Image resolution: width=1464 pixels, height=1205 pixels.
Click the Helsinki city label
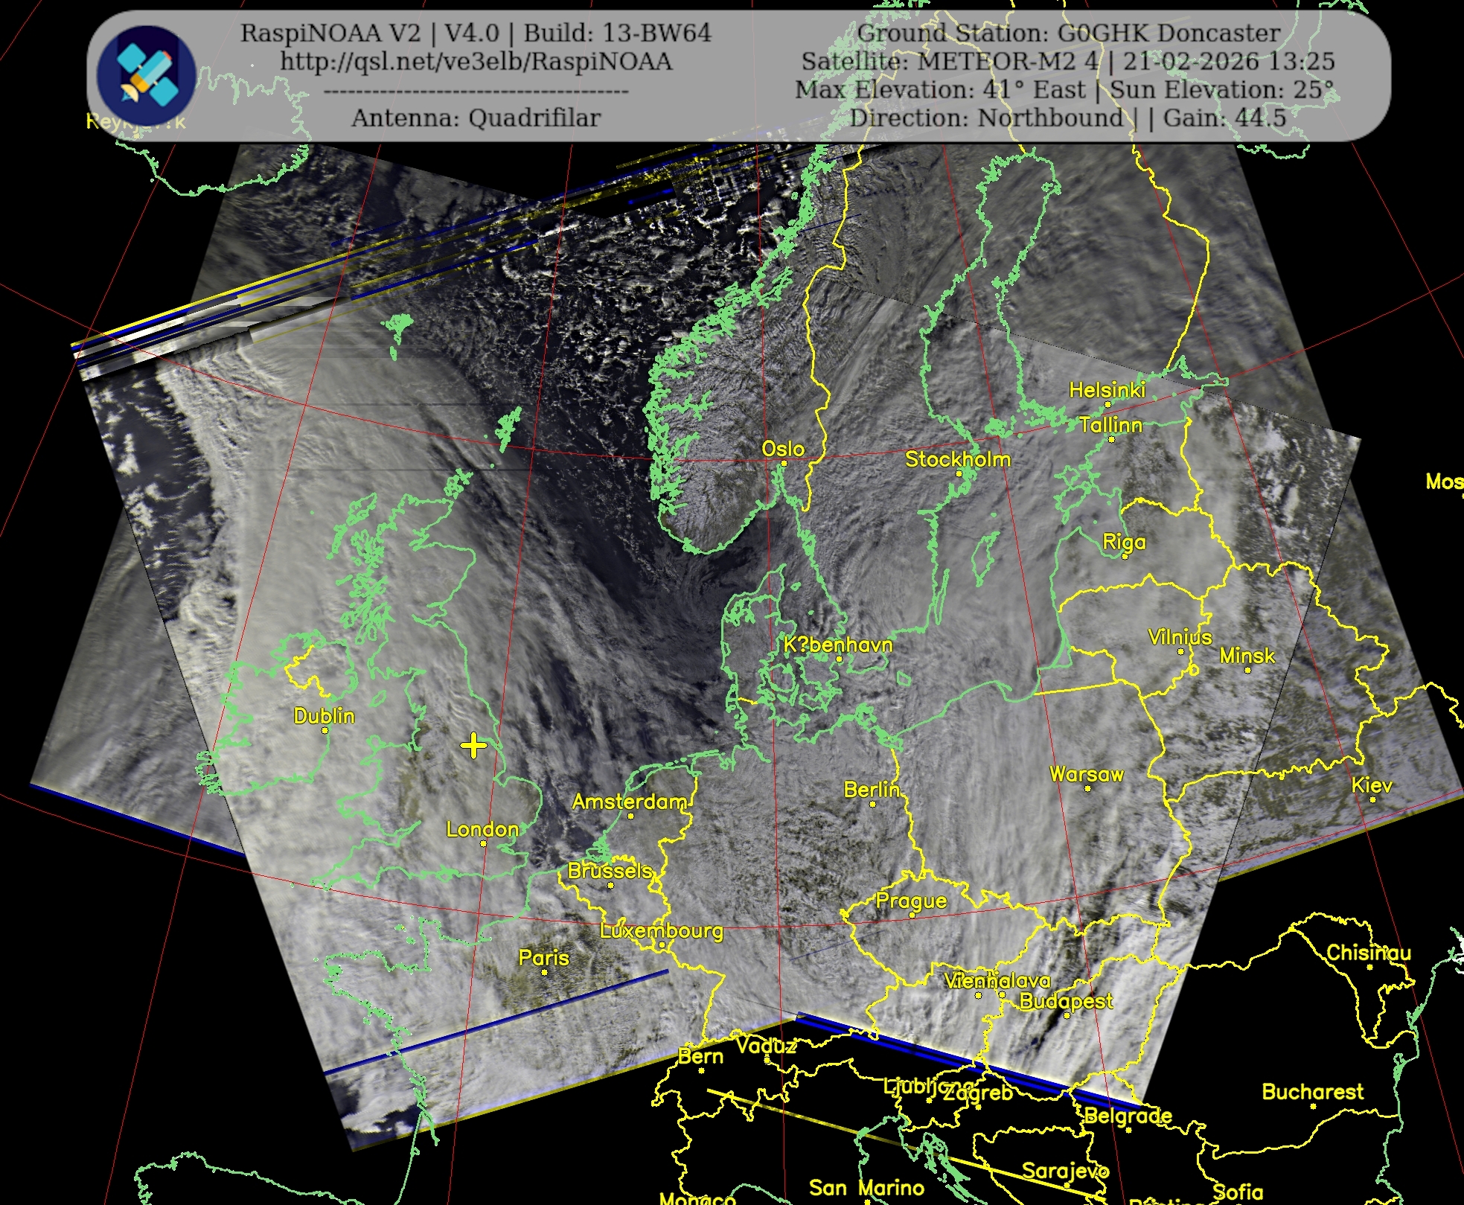1107,389
